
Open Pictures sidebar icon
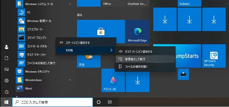[7, 69]
